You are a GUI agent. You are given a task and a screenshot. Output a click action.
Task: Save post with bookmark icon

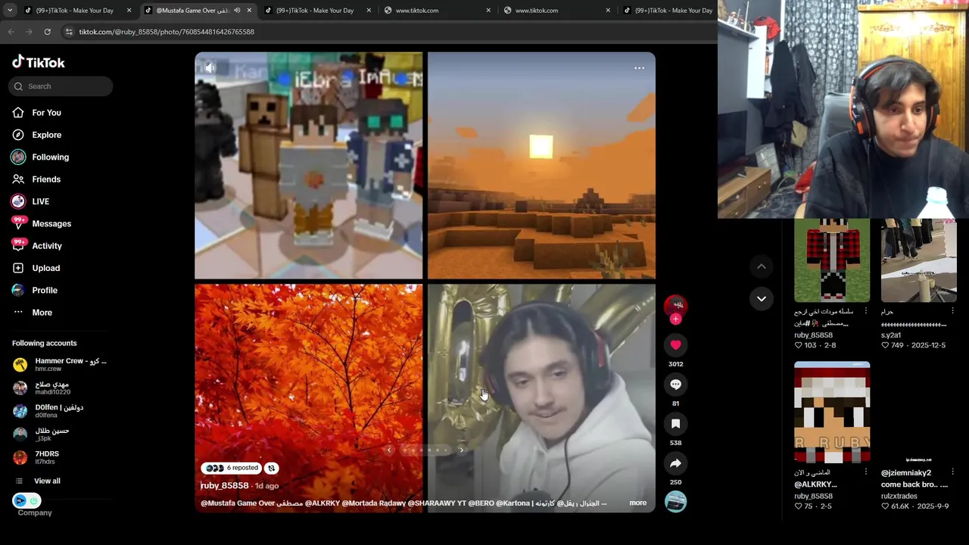click(675, 424)
